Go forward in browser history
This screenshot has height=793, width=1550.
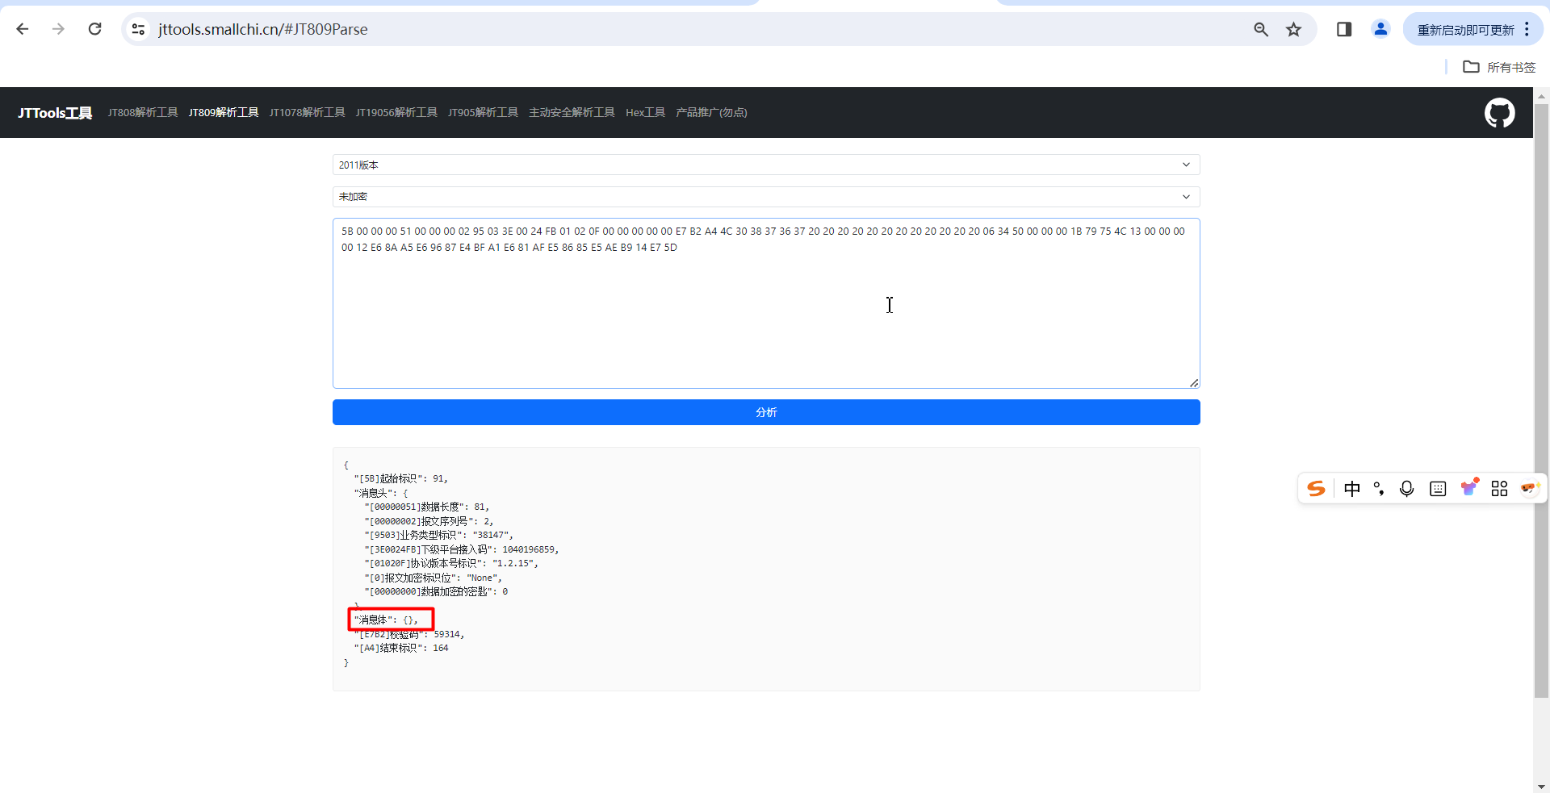pos(58,29)
